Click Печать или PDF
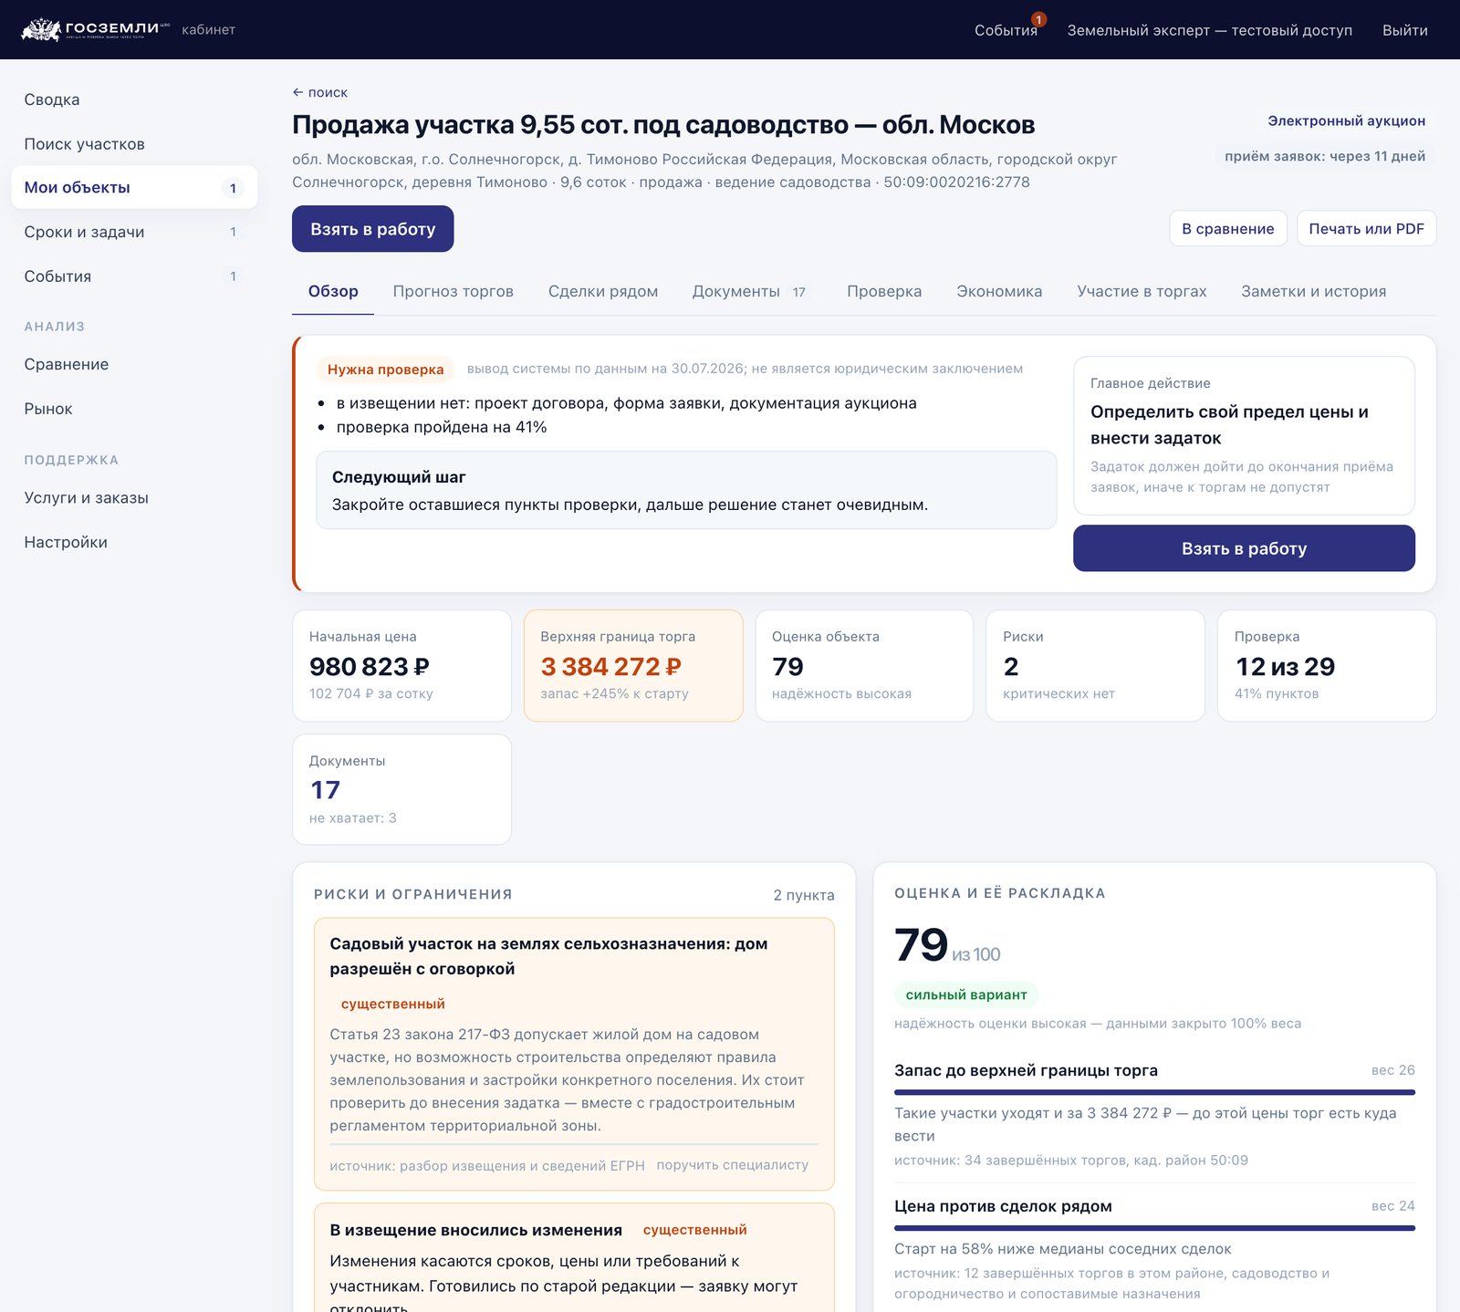 pyautogui.click(x=1366, y=228)
